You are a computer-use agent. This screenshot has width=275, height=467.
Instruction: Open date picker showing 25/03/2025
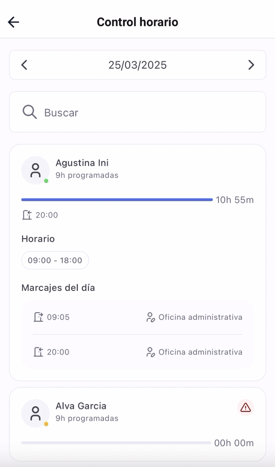(x=137, y=65)
